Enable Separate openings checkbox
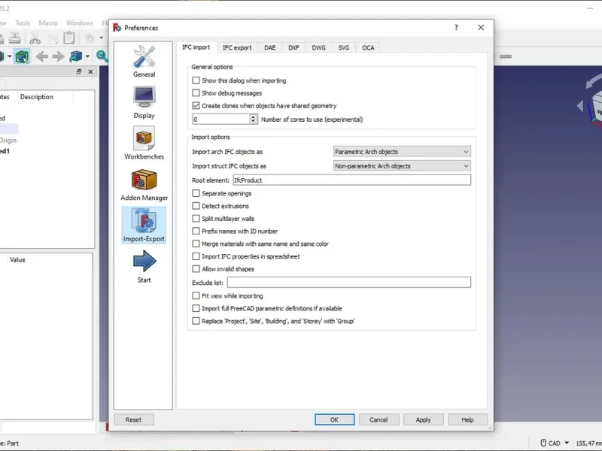Viewport: 602px width, 451px height. (x=196, y=194)
